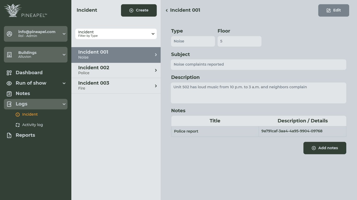Screen dimensions: 357x200
Task: Click the Incident list panel heading
Action: point(87,10)
